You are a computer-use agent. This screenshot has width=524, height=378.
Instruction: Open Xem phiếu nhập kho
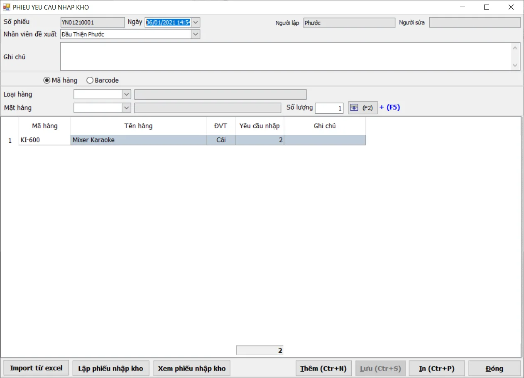(192, 368)
